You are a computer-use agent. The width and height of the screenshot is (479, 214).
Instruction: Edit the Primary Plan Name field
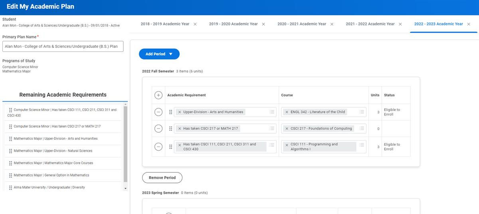pos(63,46)
